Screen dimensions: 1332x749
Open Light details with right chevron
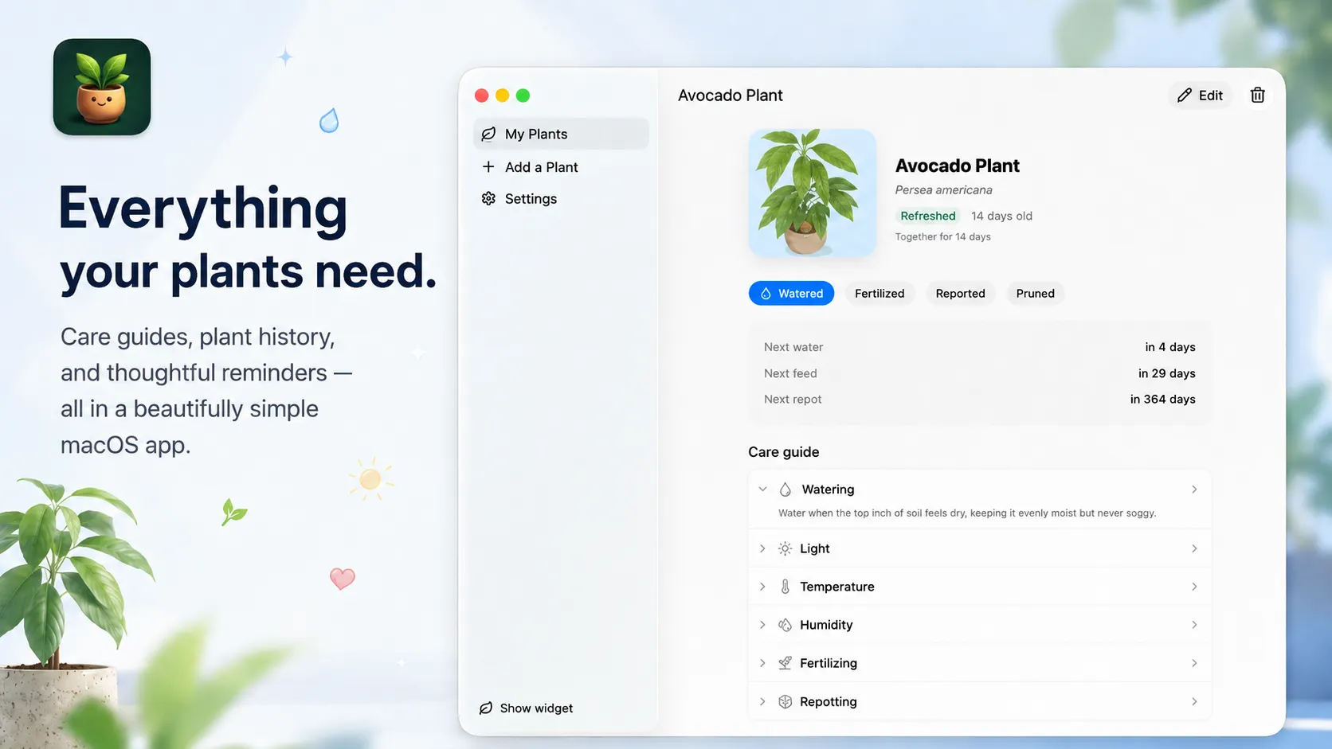click(1194, 548)
